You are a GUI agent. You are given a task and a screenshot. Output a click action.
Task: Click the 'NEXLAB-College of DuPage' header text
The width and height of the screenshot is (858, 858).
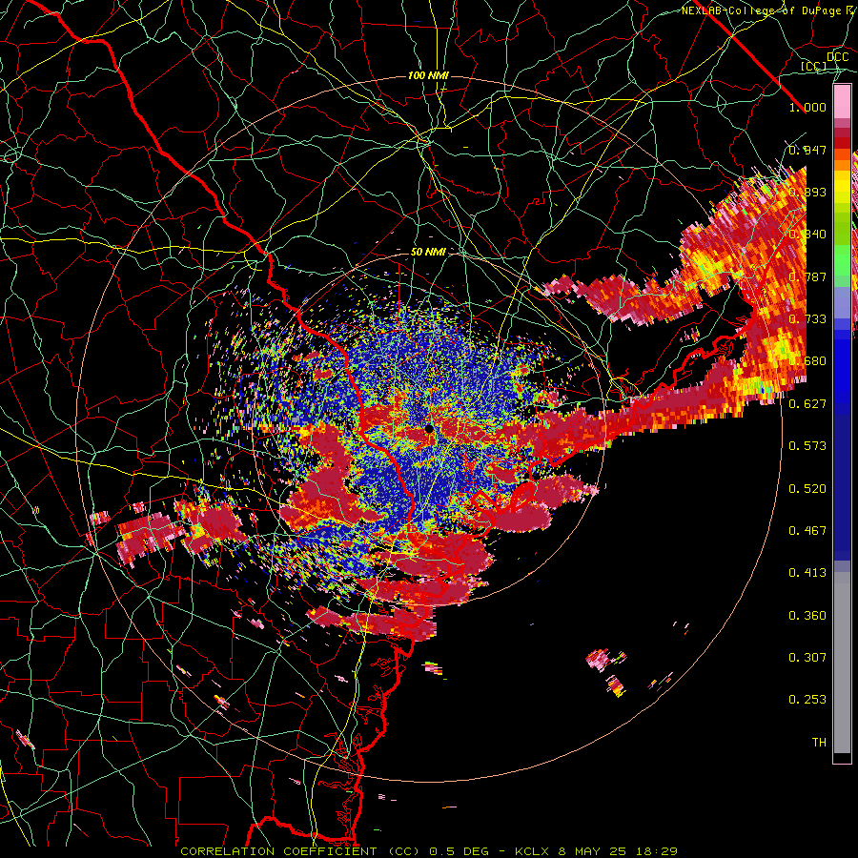coord(764,10)
